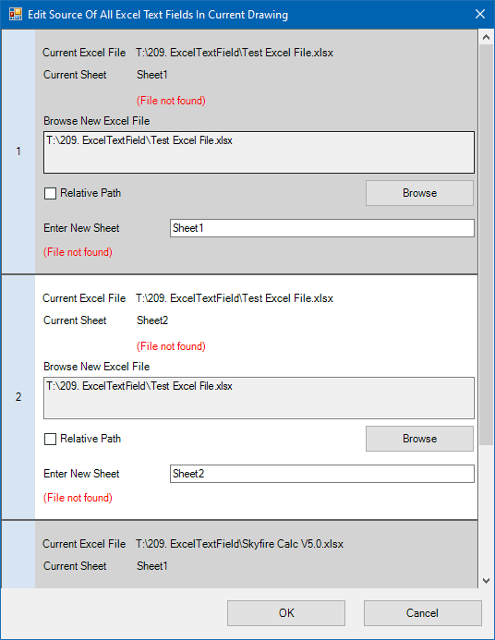Enable Relative Path for entry 1
495x640 pixels.
50,193
